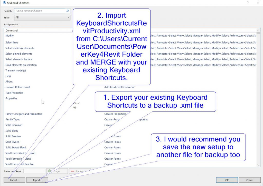Click the Remove button
Screen dimensions: 263x186
coord(80,171)
